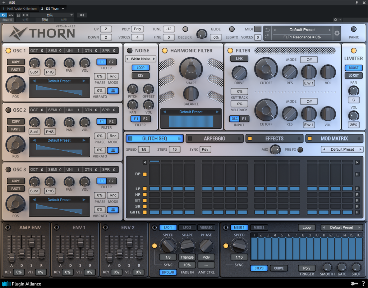
Task: Click the filter LINK button
Action: (x=239, y=59)
